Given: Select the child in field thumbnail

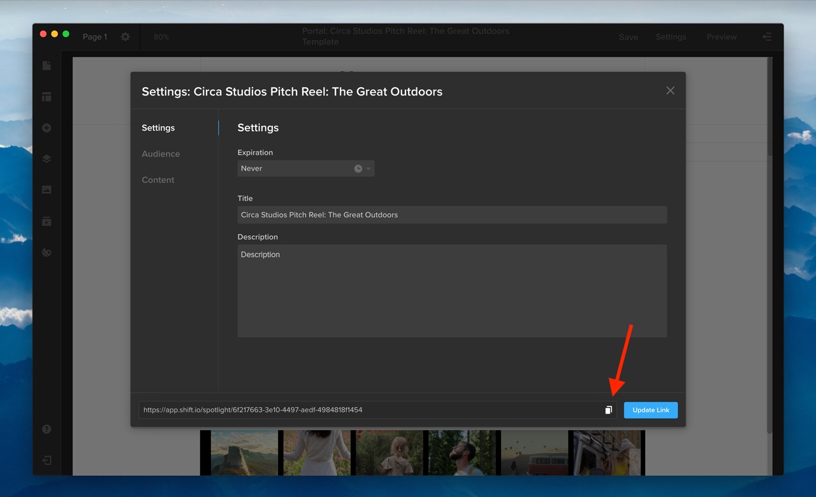Looking at the screenshot, I should point(390,452).
